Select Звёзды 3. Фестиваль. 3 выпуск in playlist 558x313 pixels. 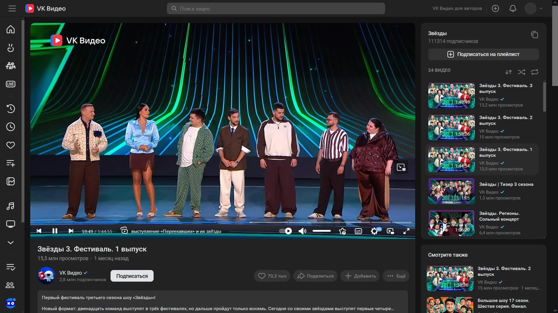point(482,95)
